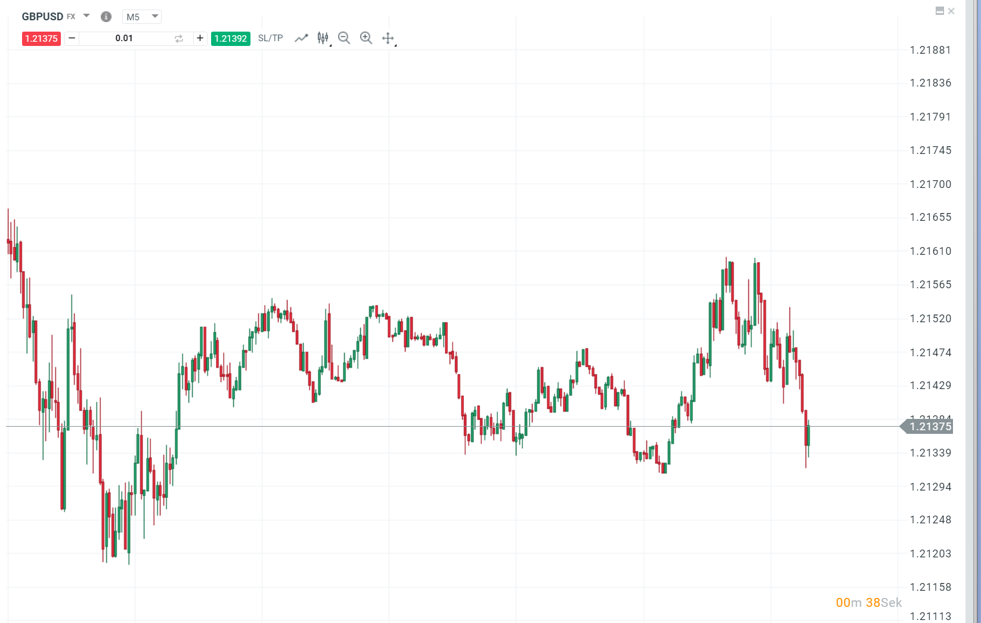Decrease lot size with minus stepper
The height and width of the screenshot is (623, 981).
[x=72, y=38]
